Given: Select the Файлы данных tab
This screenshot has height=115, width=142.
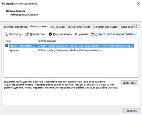Looking at the screenshot, I should point(39,27).
